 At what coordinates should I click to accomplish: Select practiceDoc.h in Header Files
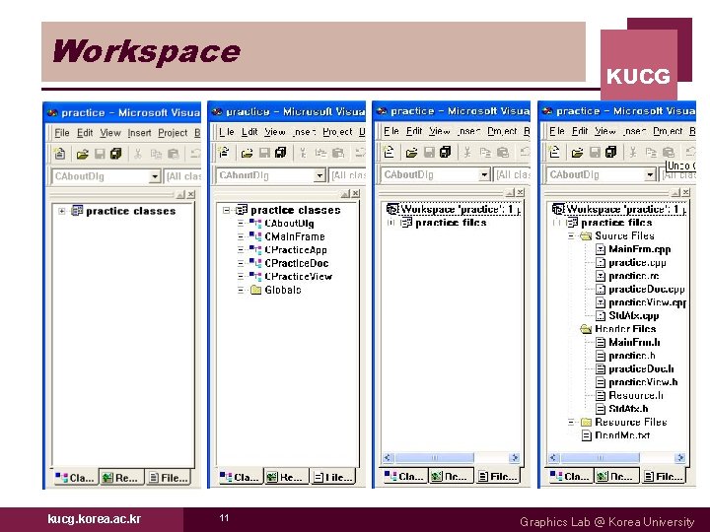coord(641,368)
